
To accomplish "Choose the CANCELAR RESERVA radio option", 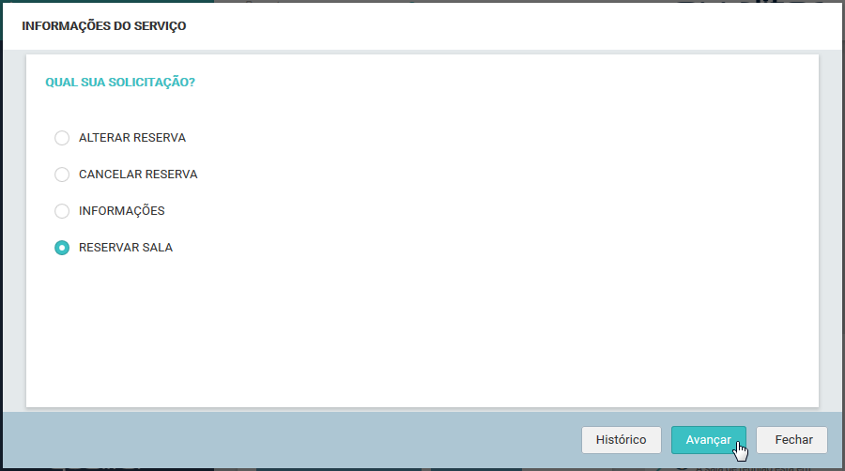I will coord(62,175).
